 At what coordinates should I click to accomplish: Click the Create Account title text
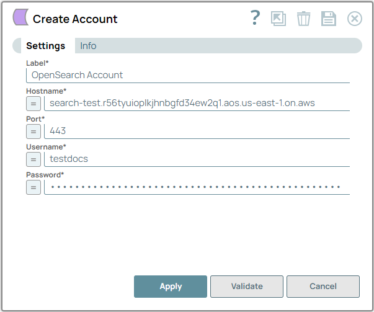point(75,19)
